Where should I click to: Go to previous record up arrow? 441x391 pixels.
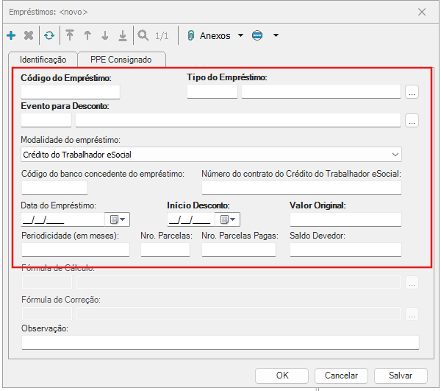(x=87, y=35)
